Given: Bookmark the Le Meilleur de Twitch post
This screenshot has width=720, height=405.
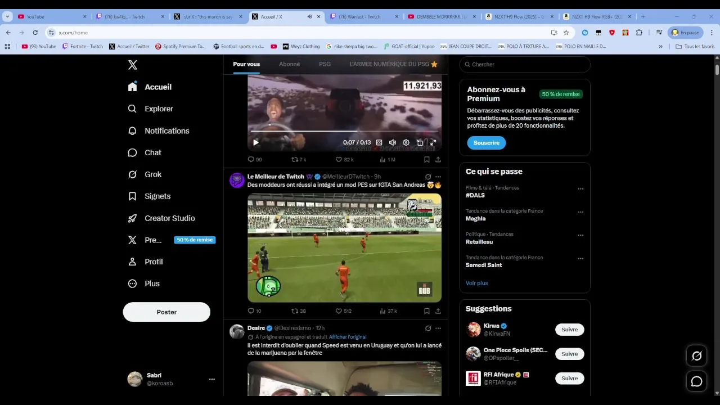Looking at the screenshot, I should point(427,311).
